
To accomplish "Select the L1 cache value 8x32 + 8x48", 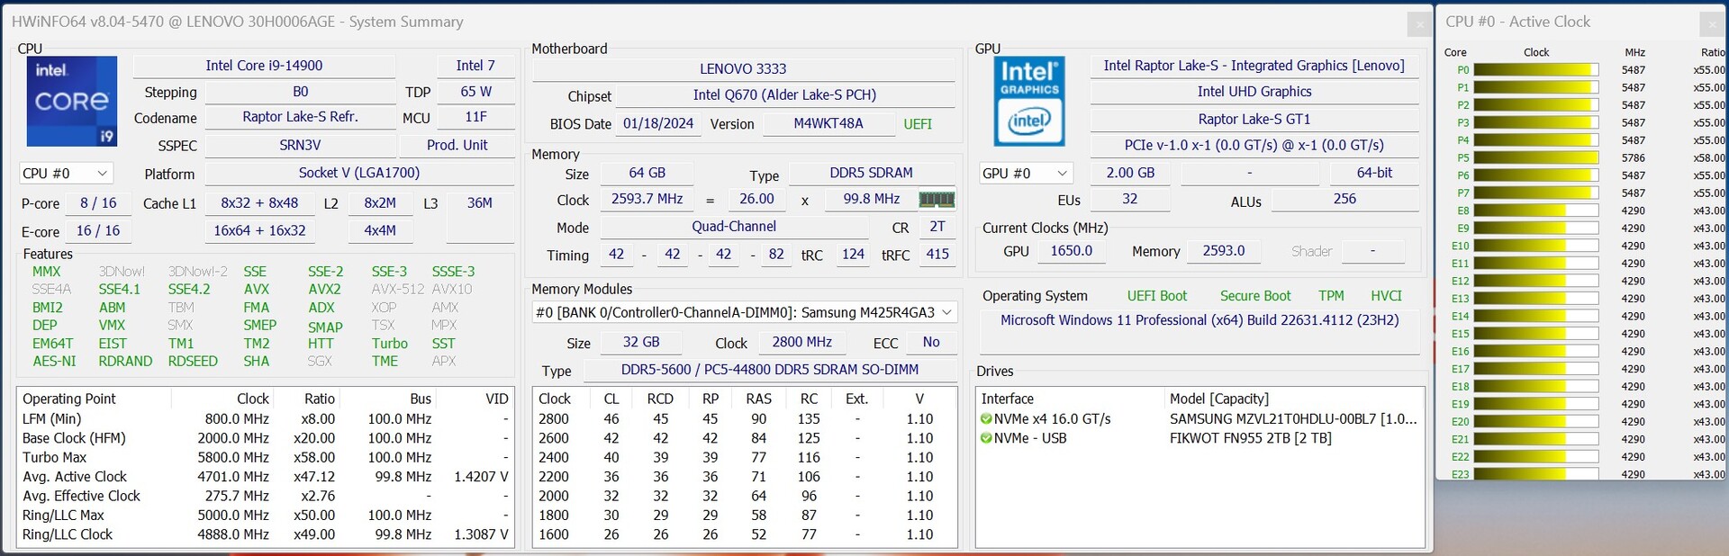I will click(259, 203).
